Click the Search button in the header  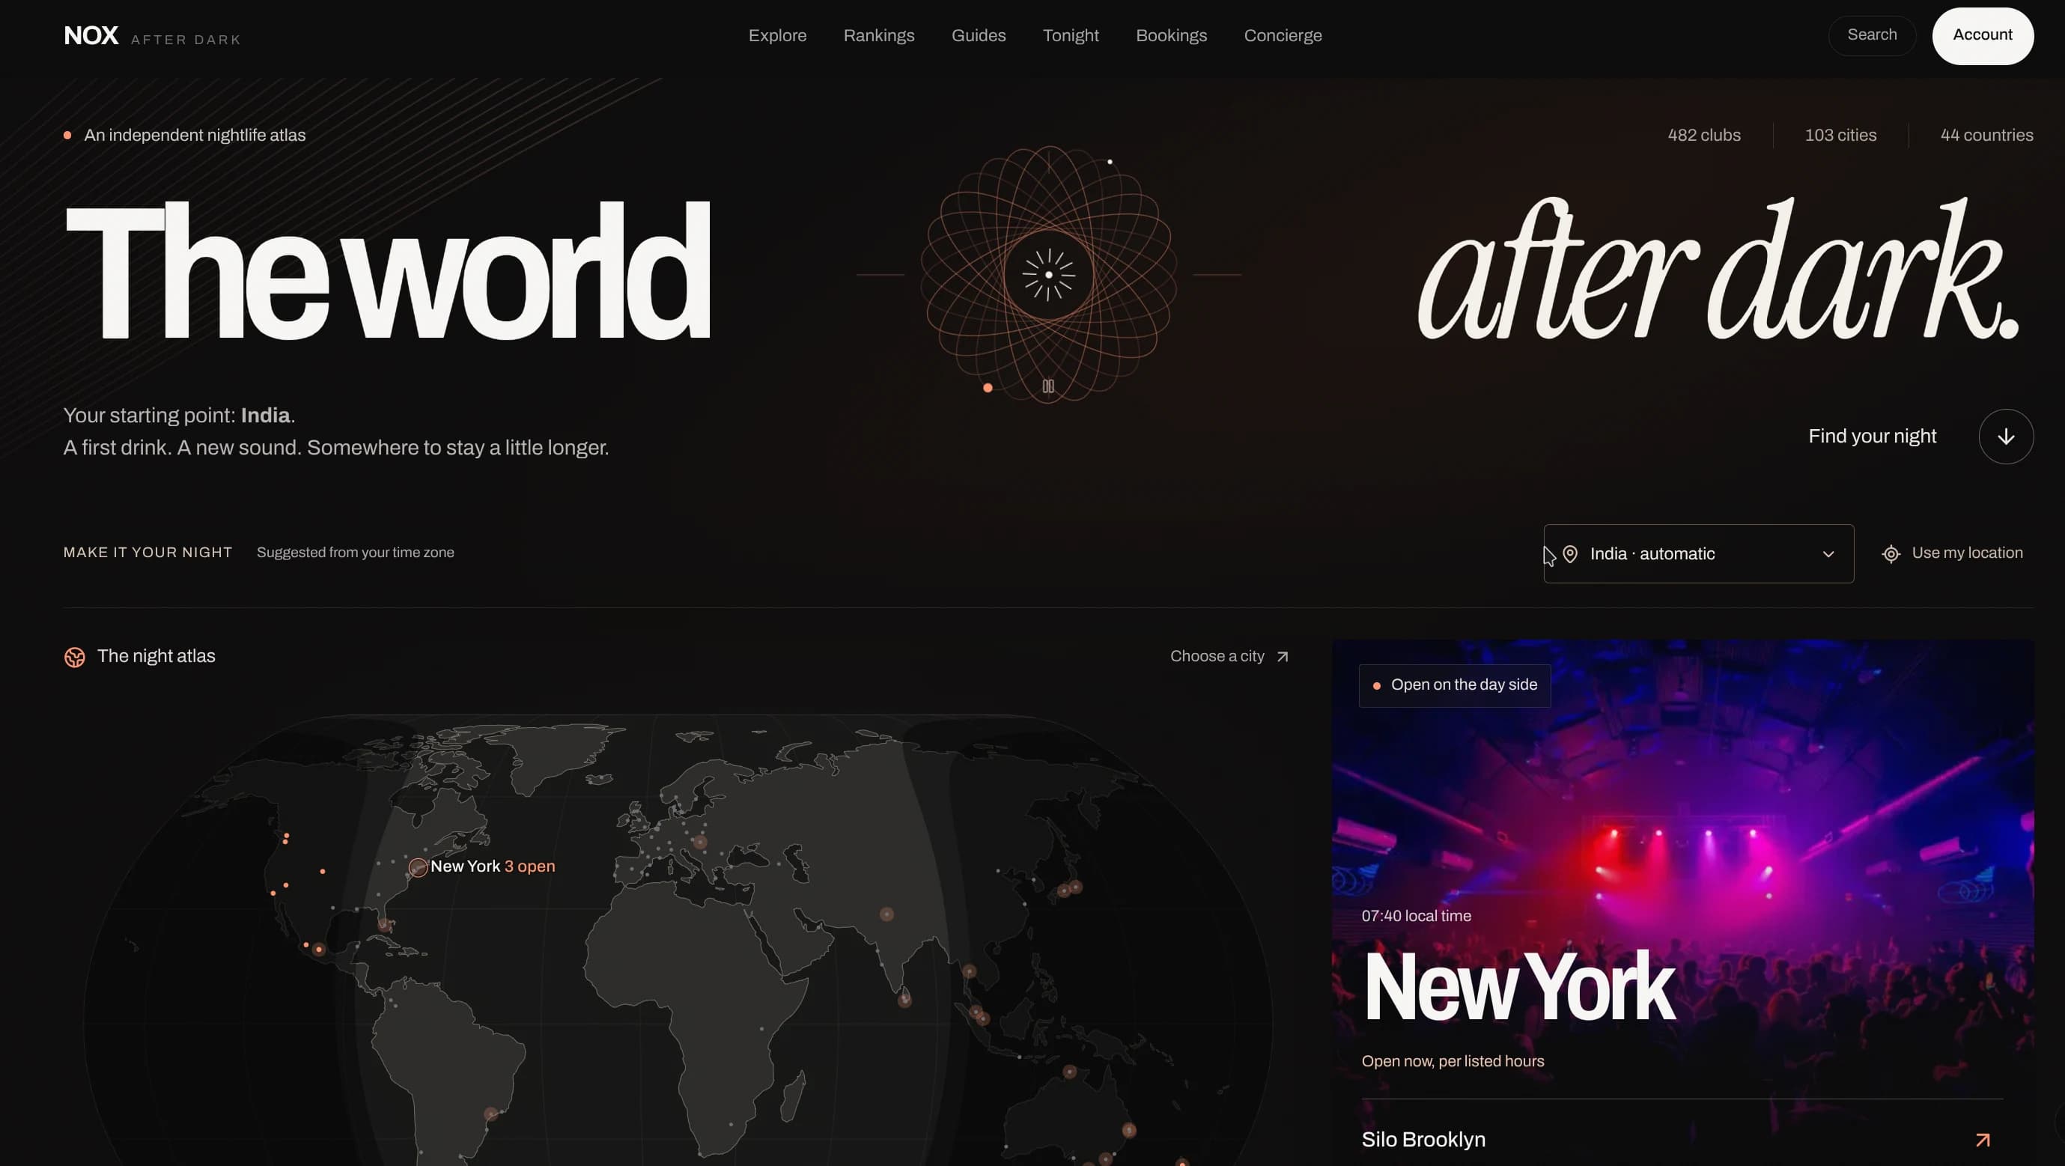[1872, 35]
